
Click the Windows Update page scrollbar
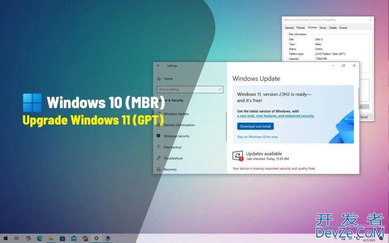point(358,99)
